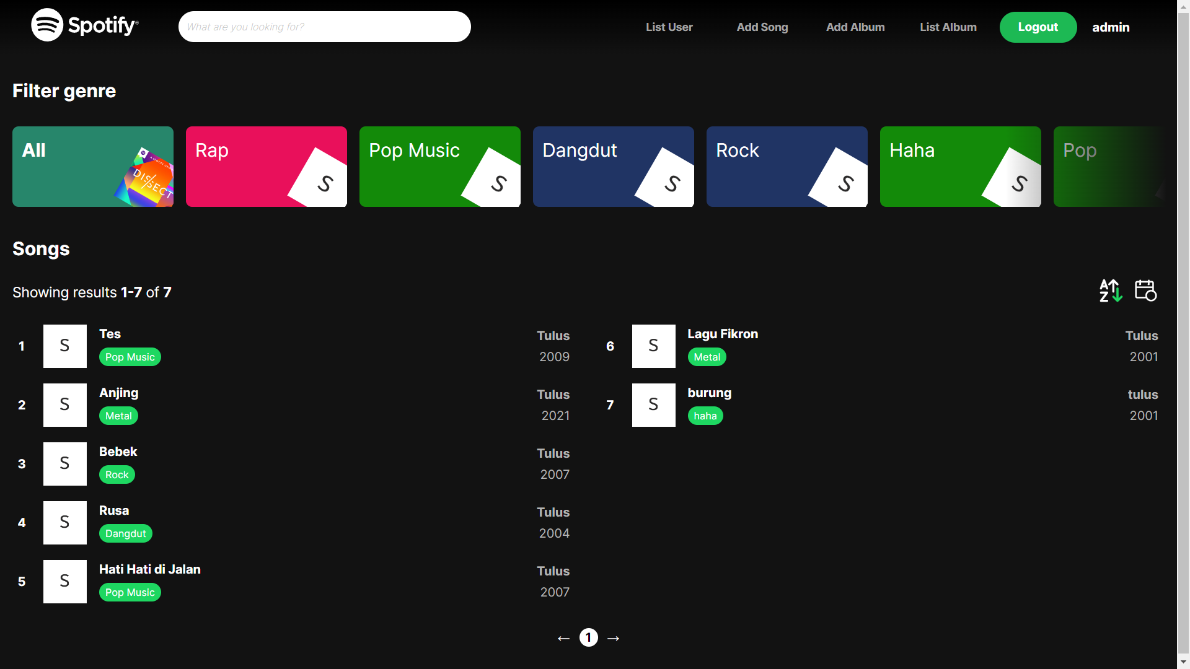Click the search input field
The height and width of the screenshot is (669, 1190).
pyautogui.click(x=323, y=27)
